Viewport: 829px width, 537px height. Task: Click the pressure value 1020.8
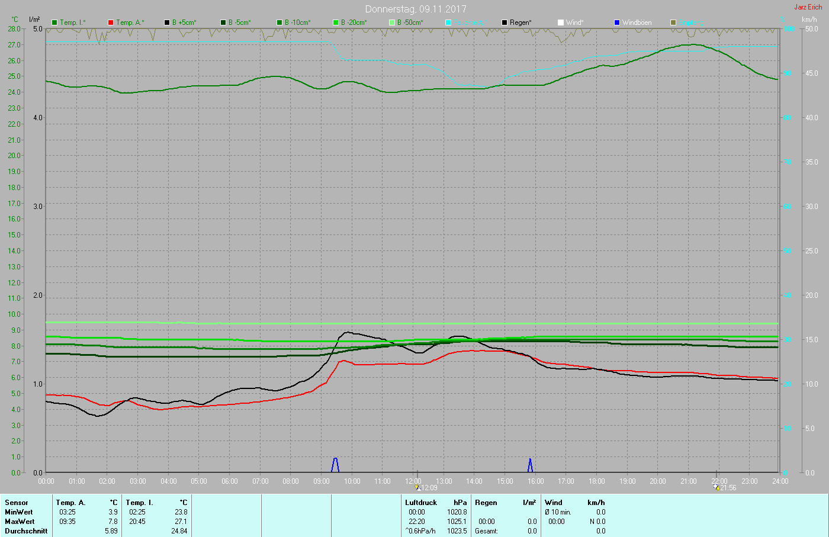[457, 512]
